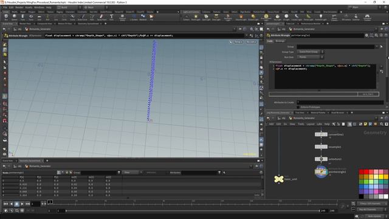Select the Tube shelf tool

[22, 17]
